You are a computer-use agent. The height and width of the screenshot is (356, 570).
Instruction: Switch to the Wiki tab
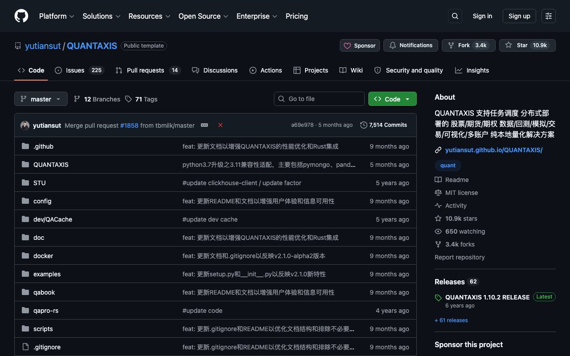coord(351,70)
